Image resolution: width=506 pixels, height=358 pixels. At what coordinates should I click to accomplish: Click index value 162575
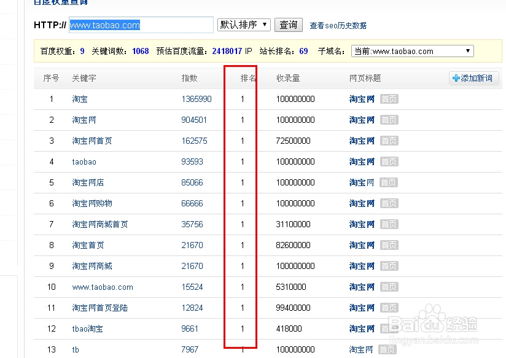pos(194,141)
